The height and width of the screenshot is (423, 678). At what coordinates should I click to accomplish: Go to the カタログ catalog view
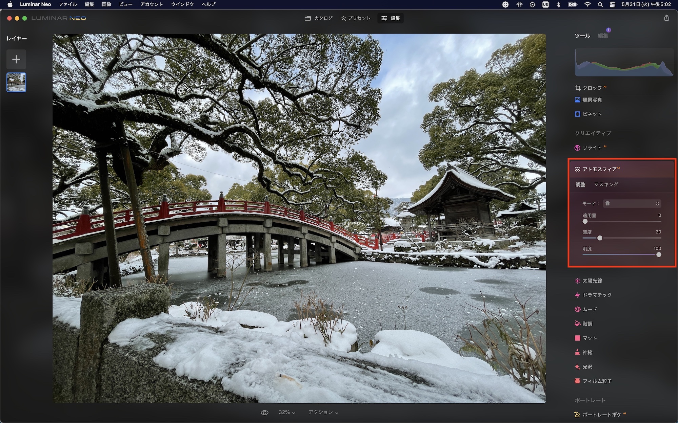318,18
